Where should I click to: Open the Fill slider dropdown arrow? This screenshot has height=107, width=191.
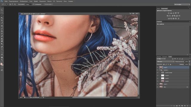pyautogui.click(x=189, y=64)
